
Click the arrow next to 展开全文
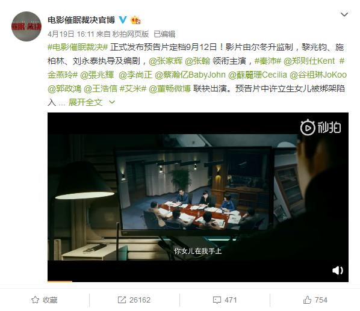112,102
